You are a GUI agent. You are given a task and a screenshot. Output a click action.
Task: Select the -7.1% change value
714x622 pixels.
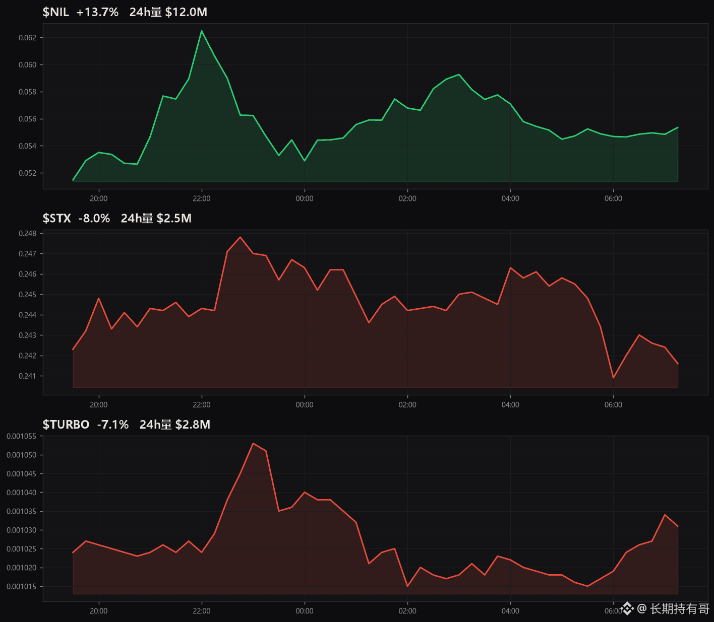(x=113, y=425)
